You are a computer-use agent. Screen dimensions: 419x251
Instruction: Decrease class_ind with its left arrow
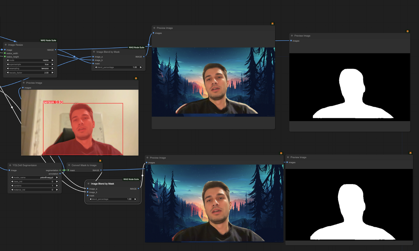tap(12, 181)
